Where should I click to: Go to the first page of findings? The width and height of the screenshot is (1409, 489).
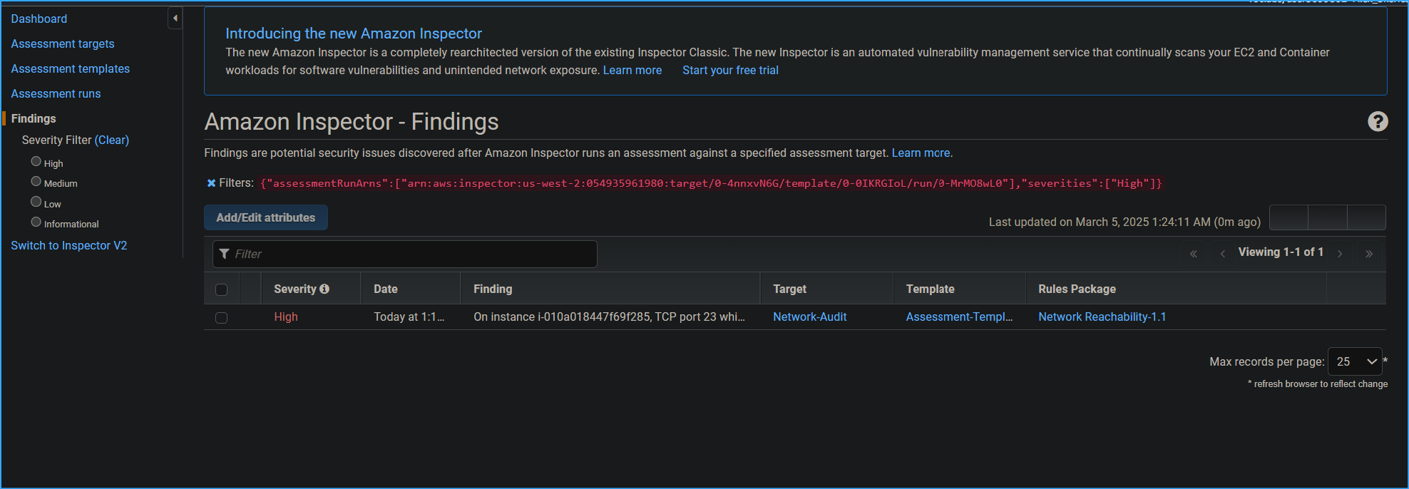[x=1193, y=254]
